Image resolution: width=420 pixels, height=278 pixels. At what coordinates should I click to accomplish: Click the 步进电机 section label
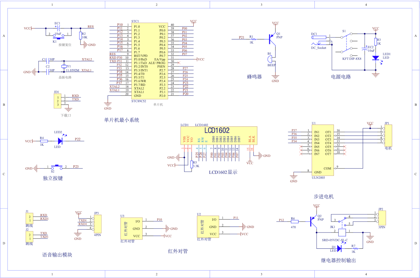324,197
